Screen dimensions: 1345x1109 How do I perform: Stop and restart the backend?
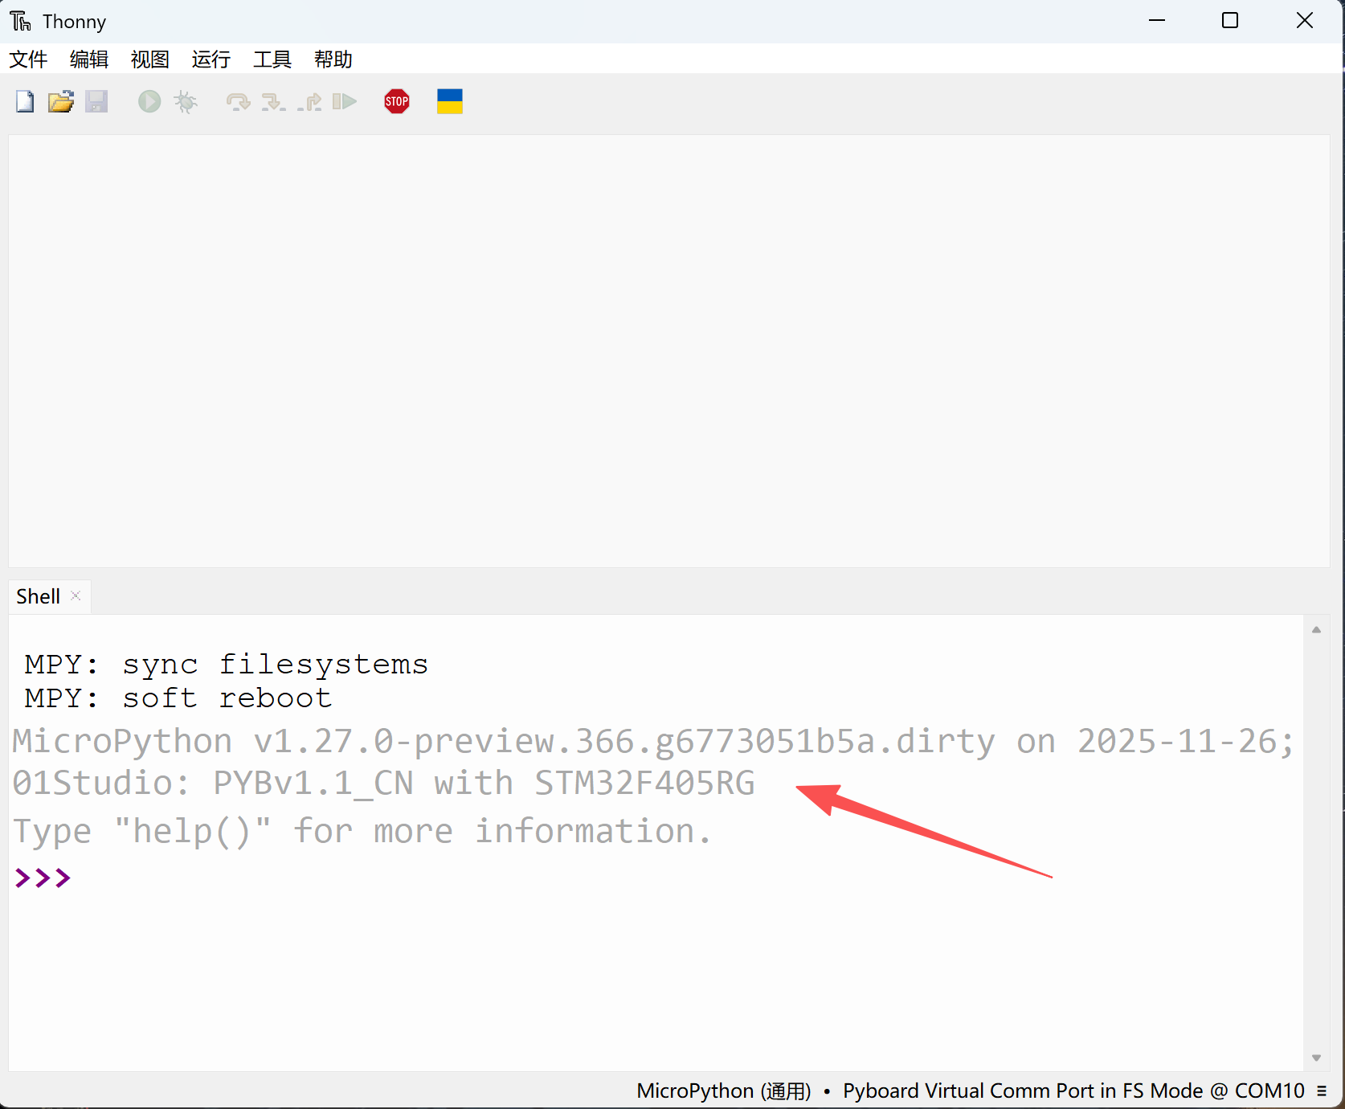pos(396,101)
